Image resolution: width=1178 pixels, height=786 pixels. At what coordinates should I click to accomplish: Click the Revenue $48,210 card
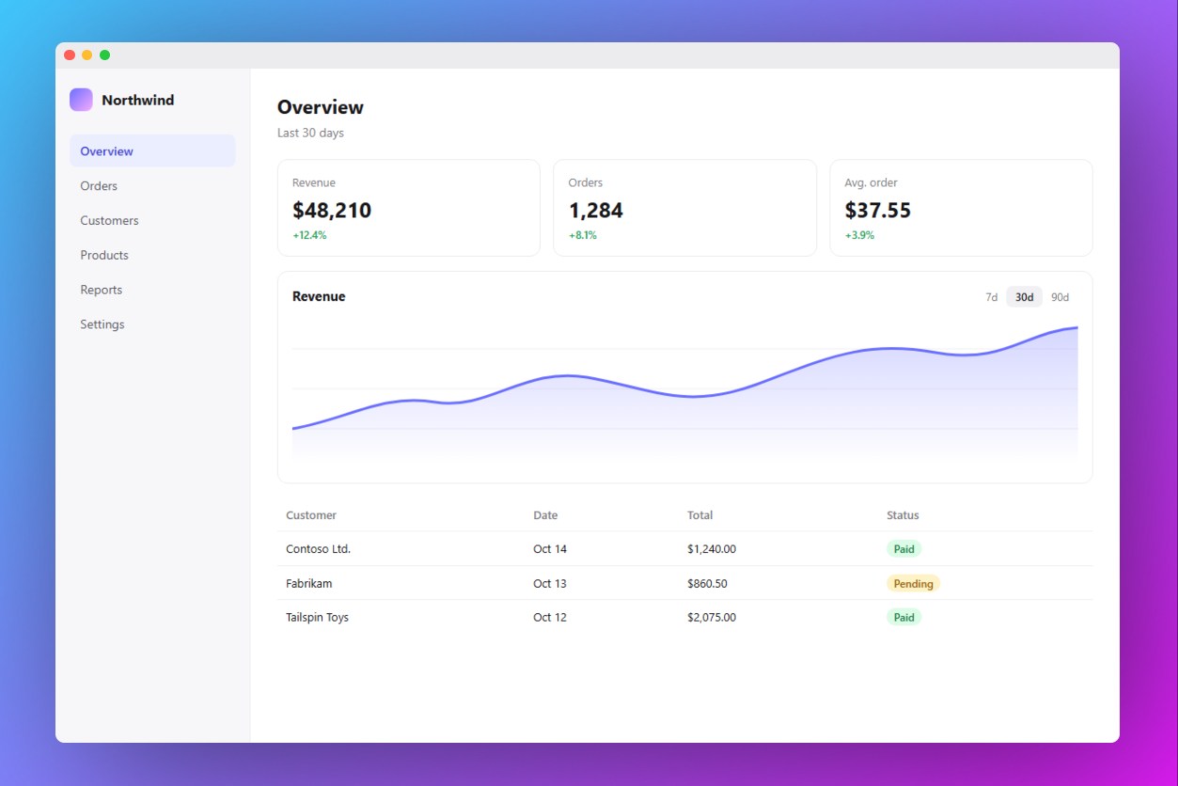(x=409, y=208)
